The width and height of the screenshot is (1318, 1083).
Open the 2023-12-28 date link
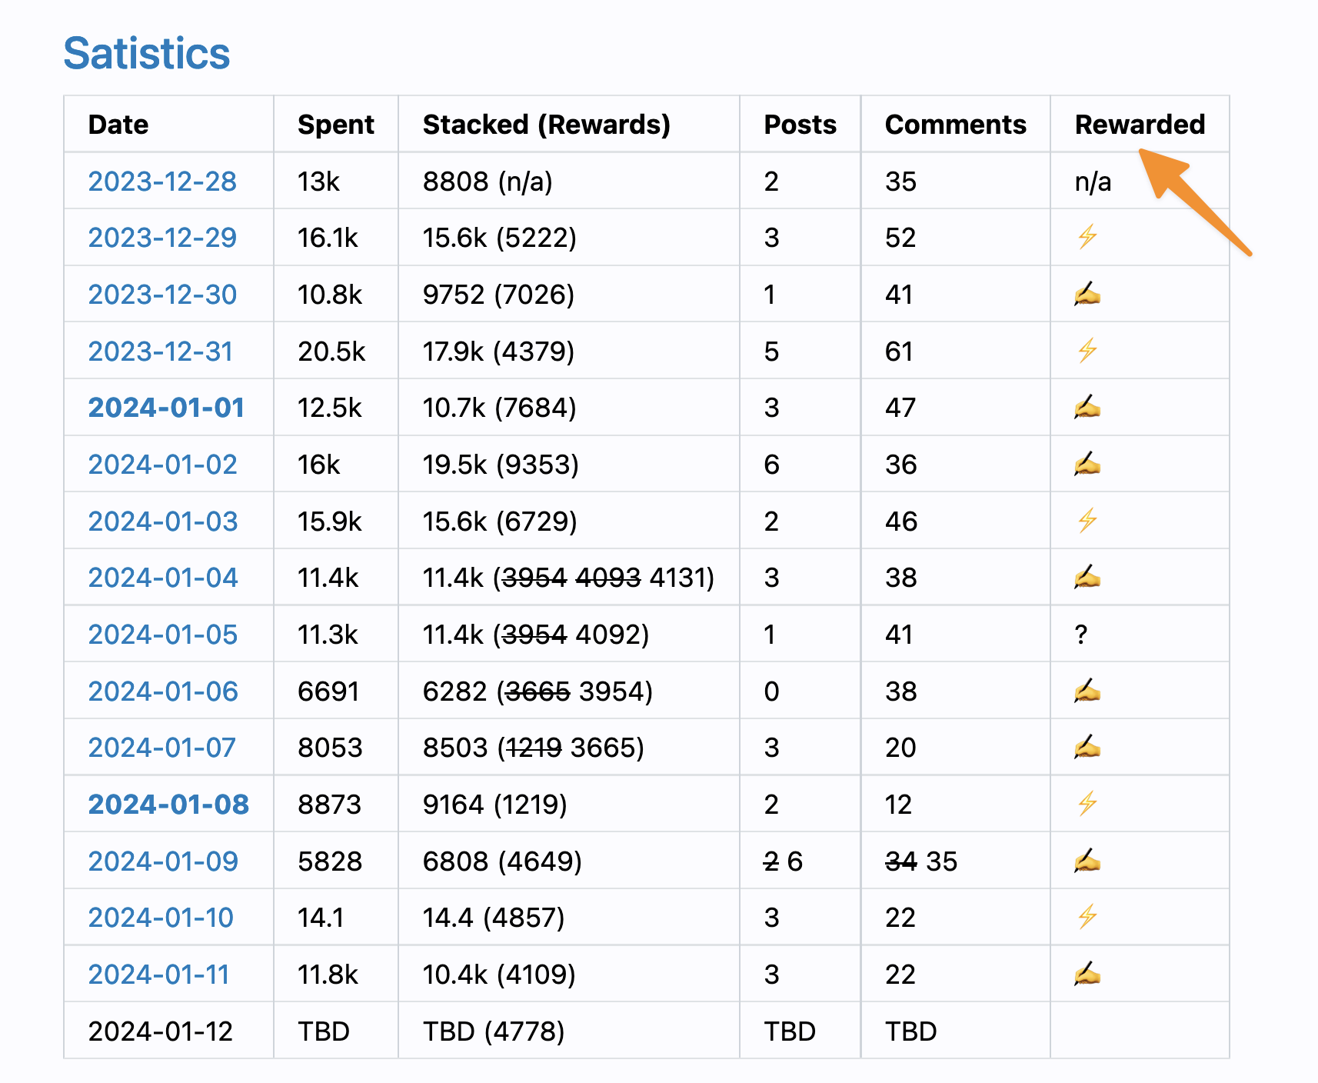point(162,182)
